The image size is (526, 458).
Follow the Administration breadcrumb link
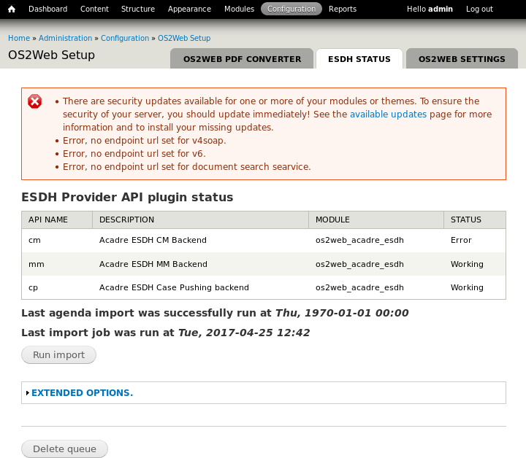pyautogui.click(x=66, y=38)
